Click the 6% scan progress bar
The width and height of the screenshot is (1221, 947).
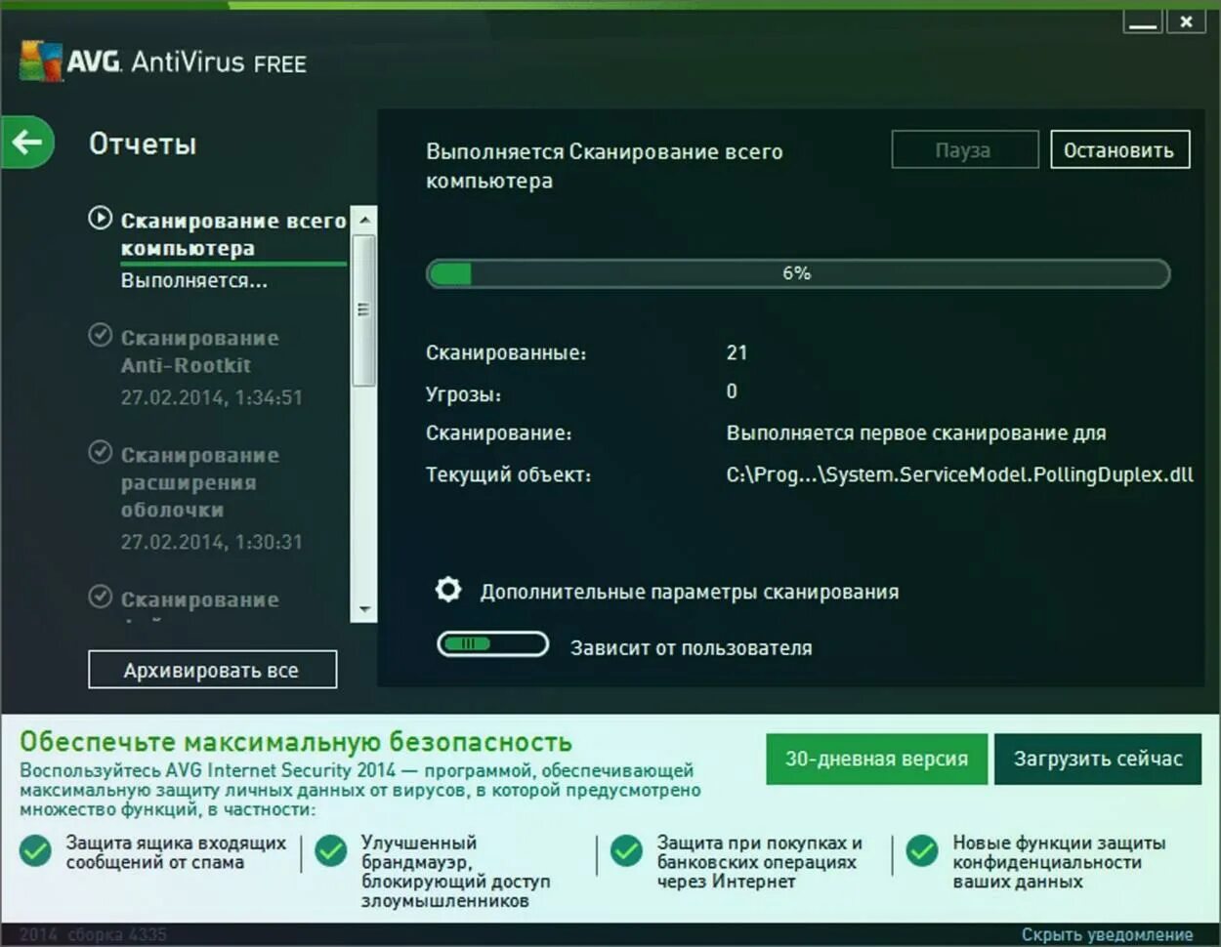coord(798,273)
